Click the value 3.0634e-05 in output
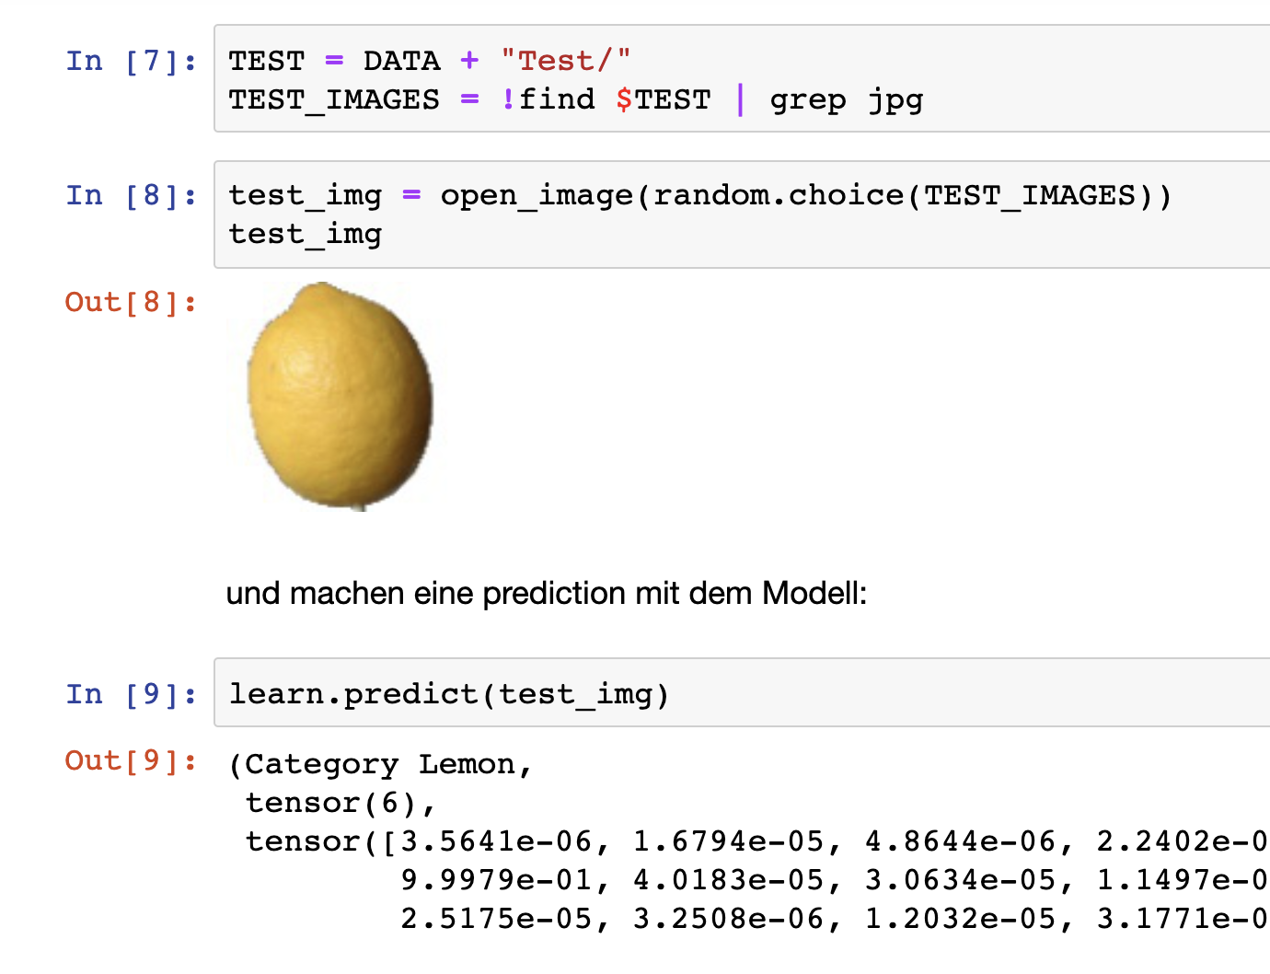Image resolution: width=1270 pixels, height=974 pixels. pyautogui.click(x=962, y=880)
